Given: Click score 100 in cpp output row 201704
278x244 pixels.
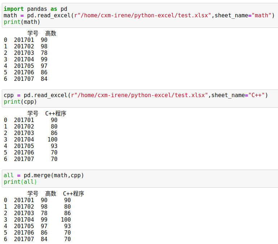Looking at the screenshot, I should tap(52, 139).
